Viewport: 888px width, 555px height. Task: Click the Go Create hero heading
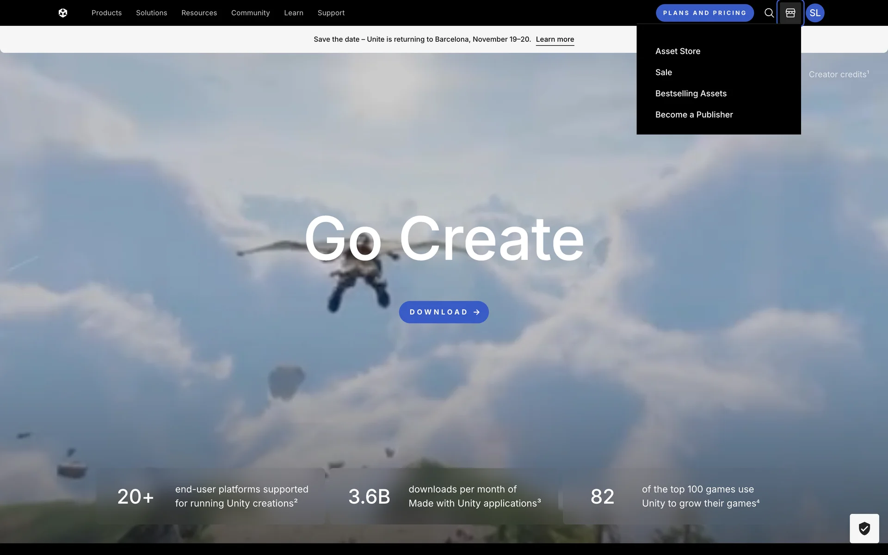444,239
